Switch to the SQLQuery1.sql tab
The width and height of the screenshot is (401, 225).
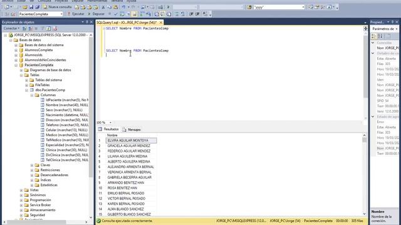[x=127, y=22]
